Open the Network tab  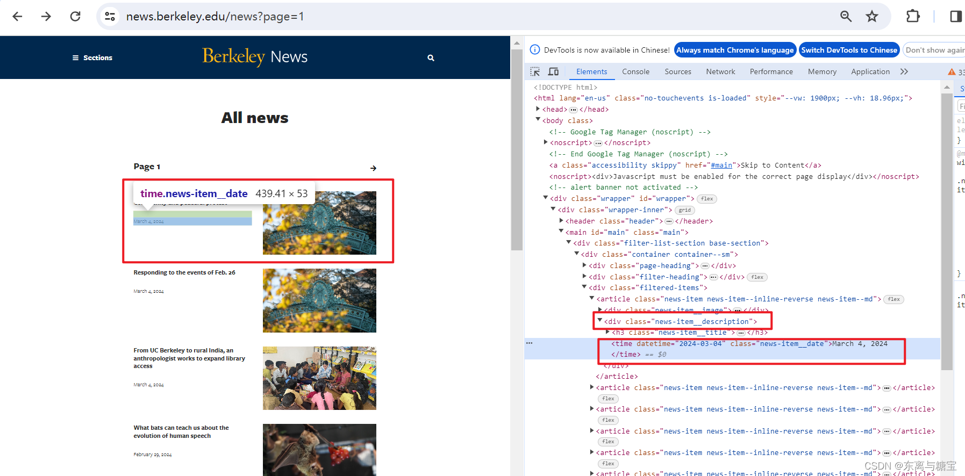720,71
